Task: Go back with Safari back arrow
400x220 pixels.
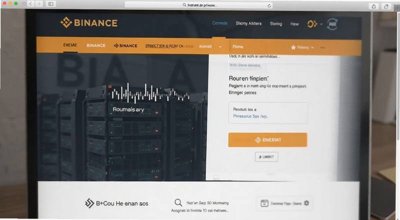Action: pos(31,4)
